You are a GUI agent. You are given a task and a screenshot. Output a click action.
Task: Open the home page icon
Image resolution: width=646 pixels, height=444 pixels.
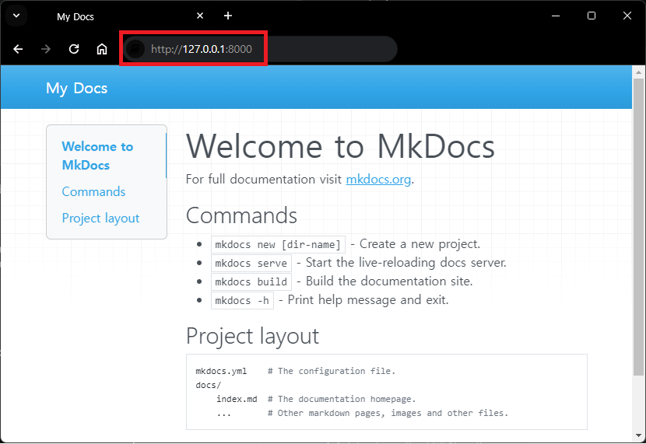point(102,50)
